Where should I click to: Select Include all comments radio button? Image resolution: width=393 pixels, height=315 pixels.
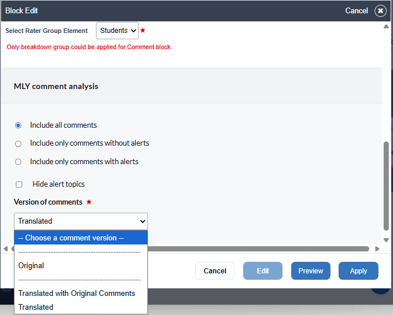[18, 125]
